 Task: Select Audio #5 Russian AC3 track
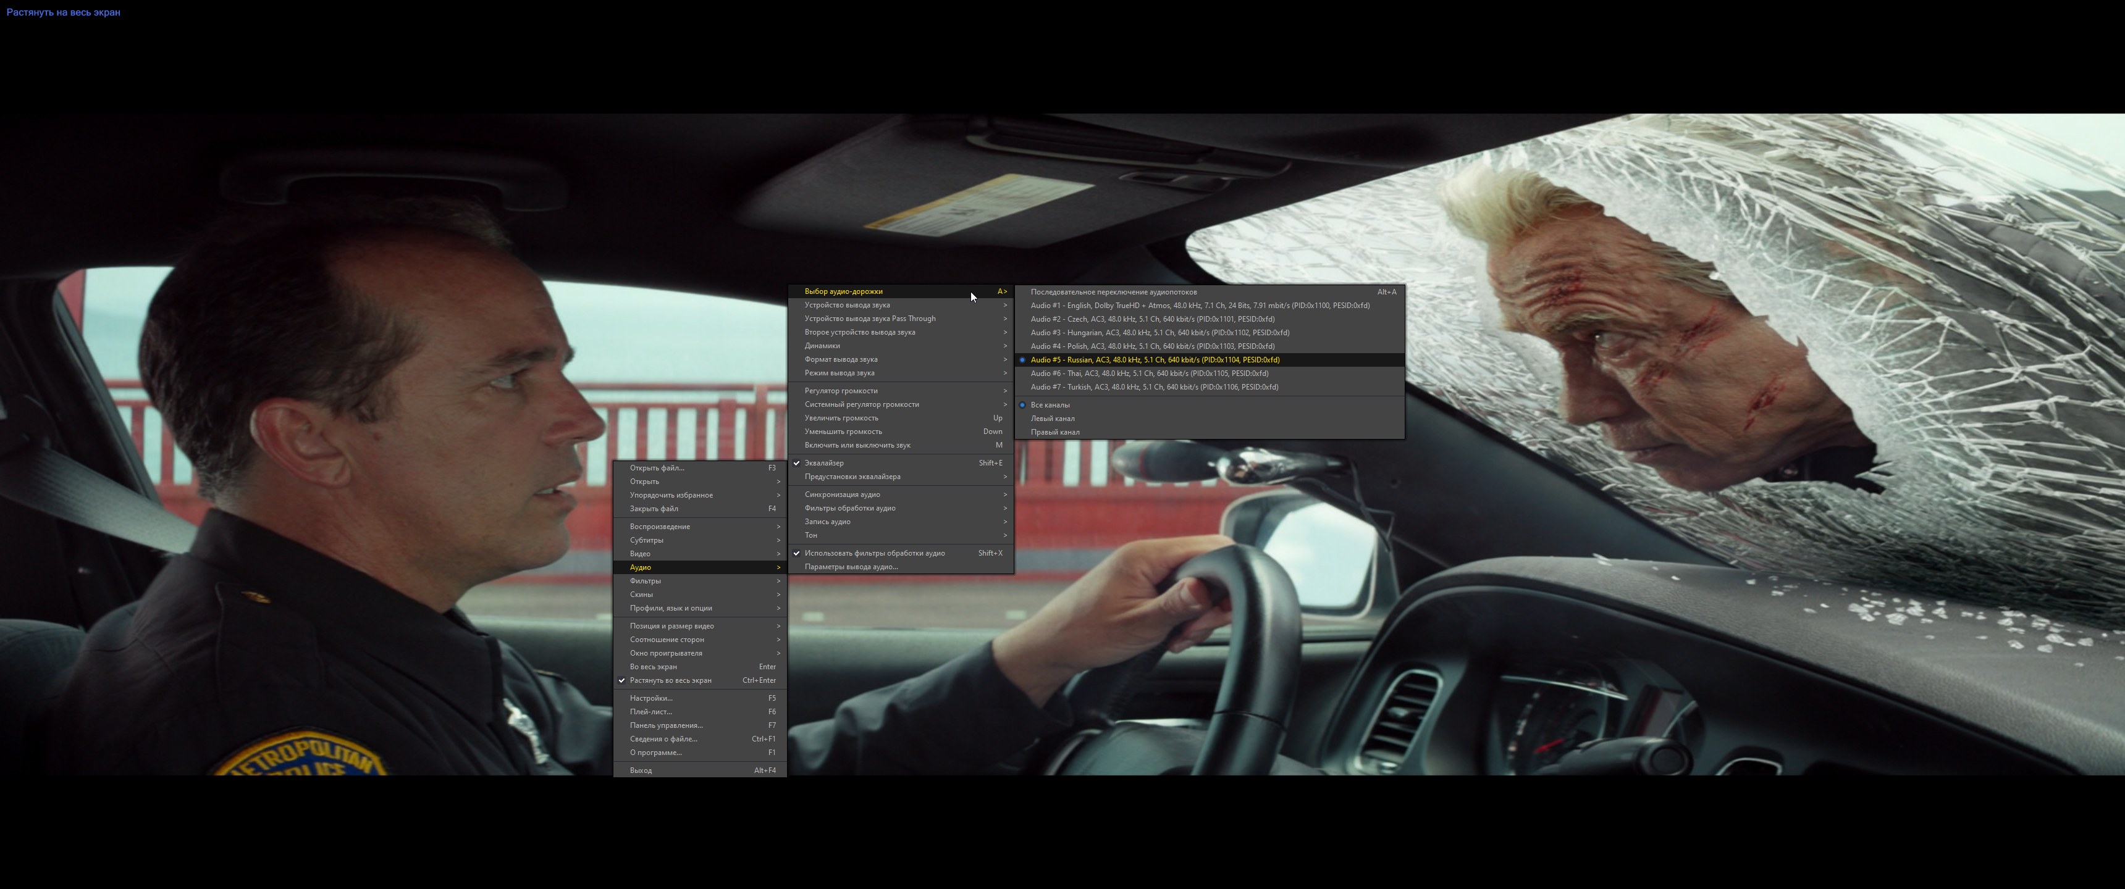coord(1210,359)
